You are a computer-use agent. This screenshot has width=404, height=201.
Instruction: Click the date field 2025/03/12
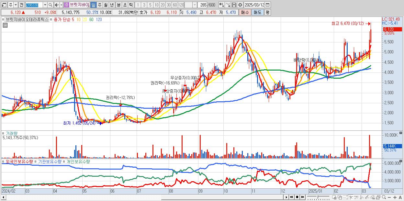(x=254, y=5)
